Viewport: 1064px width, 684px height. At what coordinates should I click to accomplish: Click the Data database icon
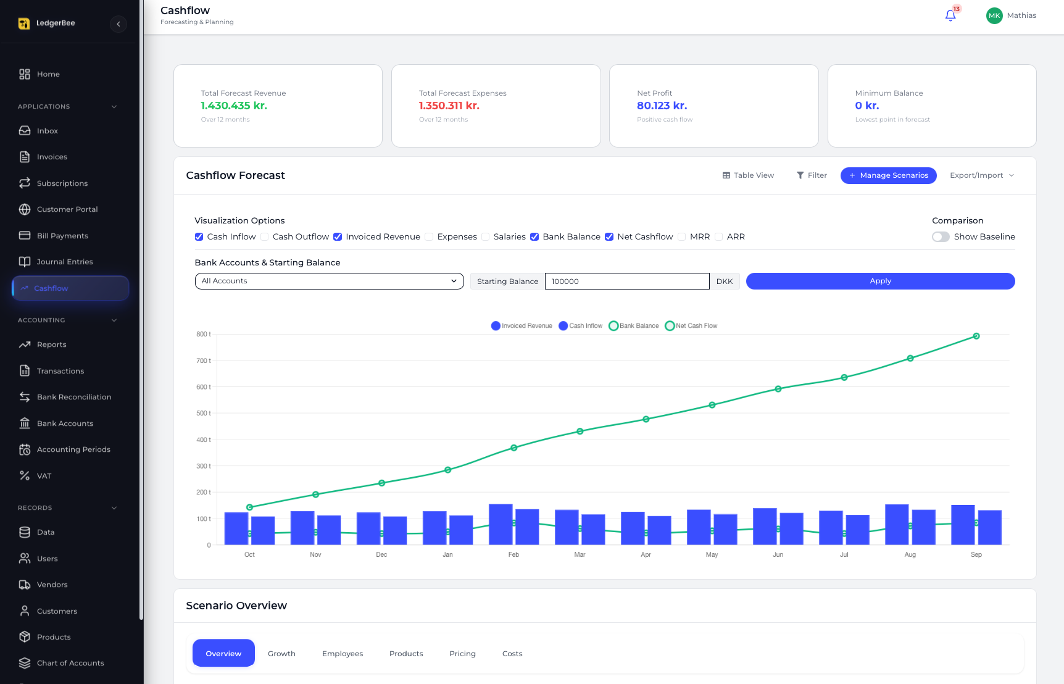(x=25, y=532)
